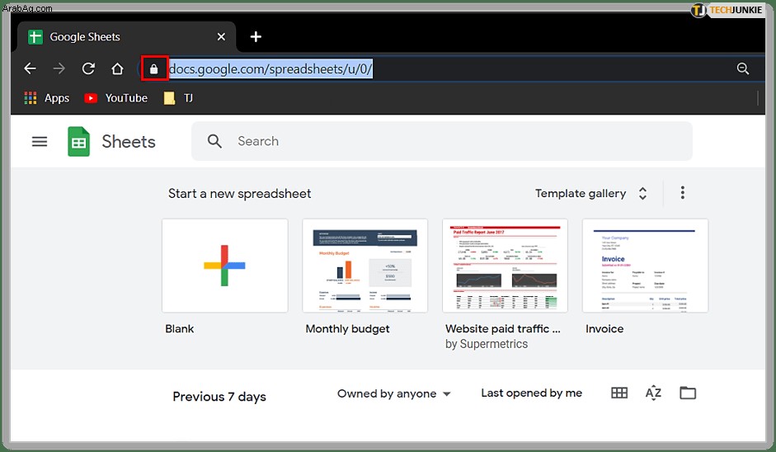Open the three-dot more options menu
The image size is (776, 452).
683,192
